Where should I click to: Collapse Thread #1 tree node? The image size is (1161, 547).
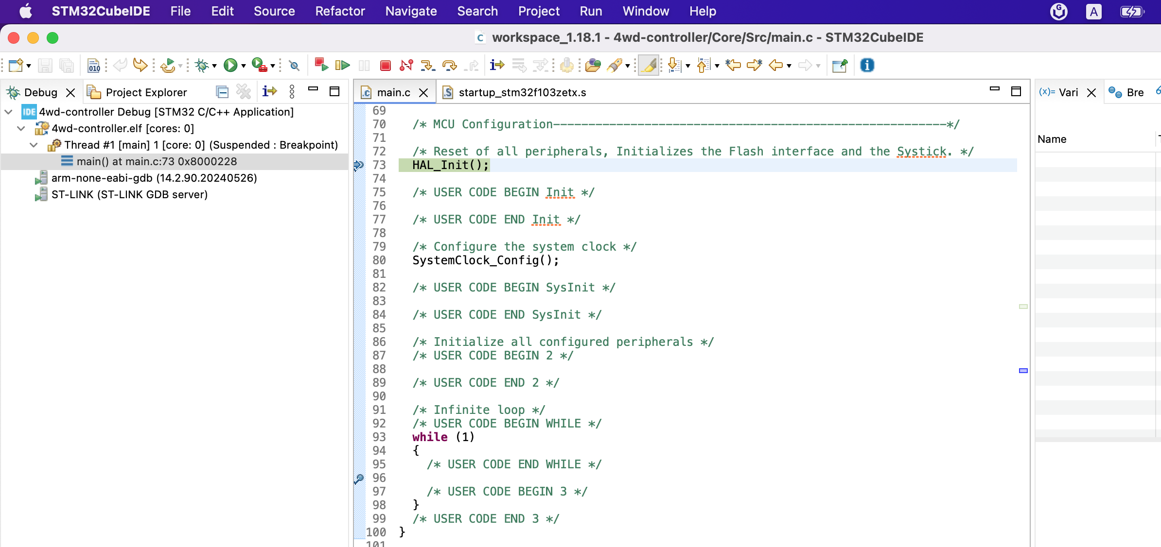coord(34,145)
